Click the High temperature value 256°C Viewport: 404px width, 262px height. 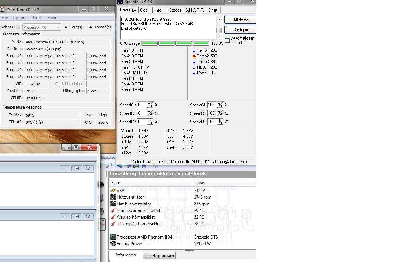point(103,122)
